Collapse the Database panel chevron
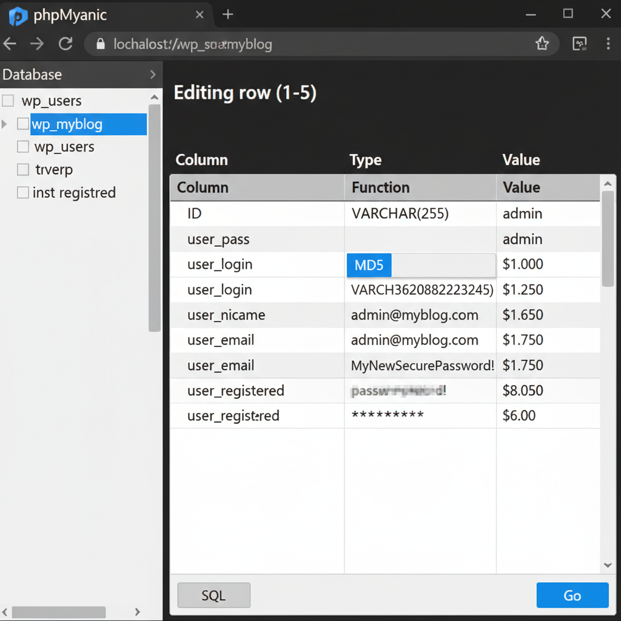This screenshot has height=621, width=621. [152, 75]
